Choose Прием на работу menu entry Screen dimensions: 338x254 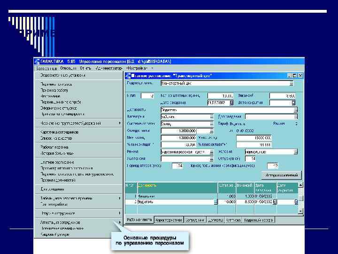[54, 90]
